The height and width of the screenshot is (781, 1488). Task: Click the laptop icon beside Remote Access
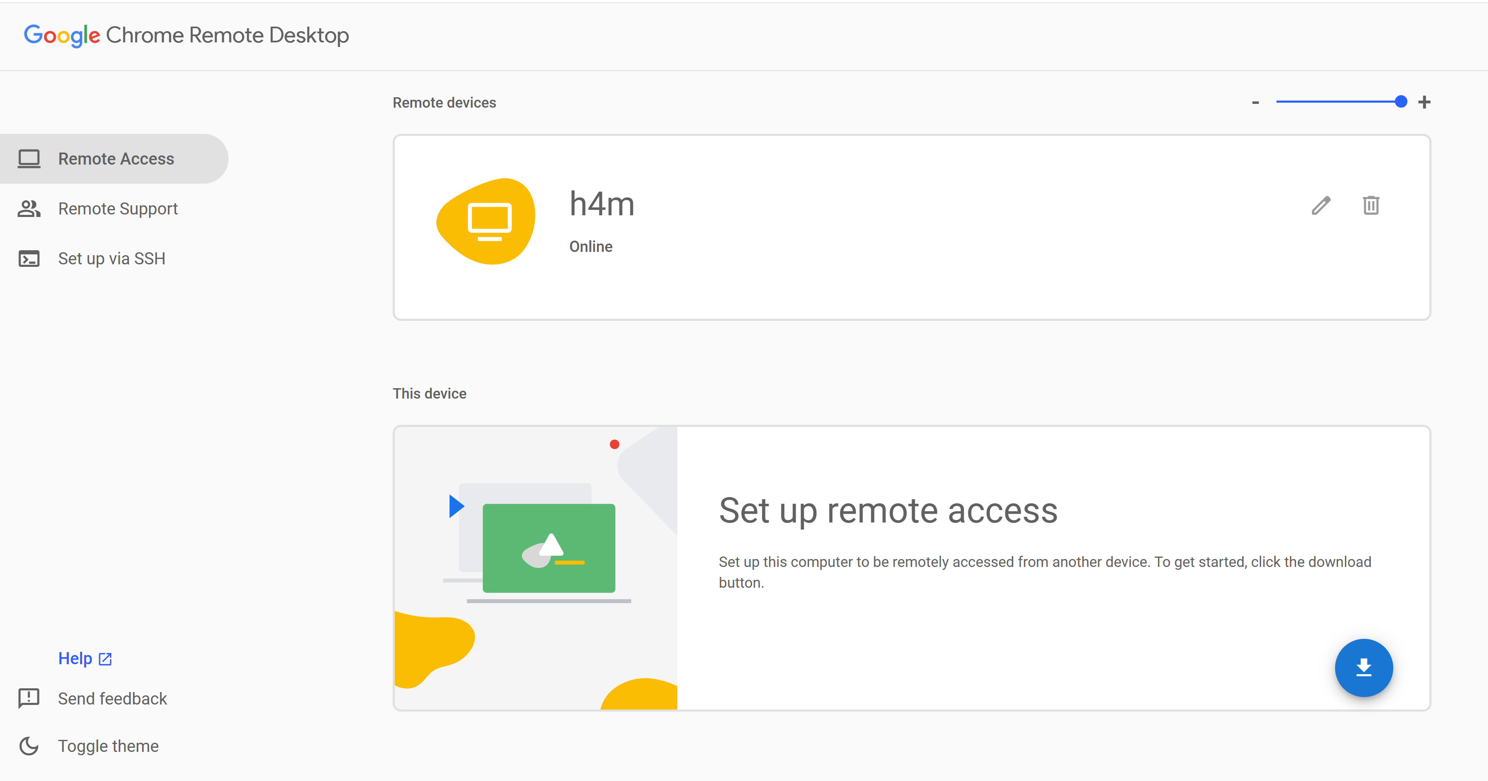tap(29, 159)
